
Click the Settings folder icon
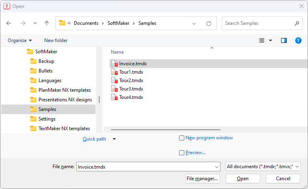(x=33, y=119)
